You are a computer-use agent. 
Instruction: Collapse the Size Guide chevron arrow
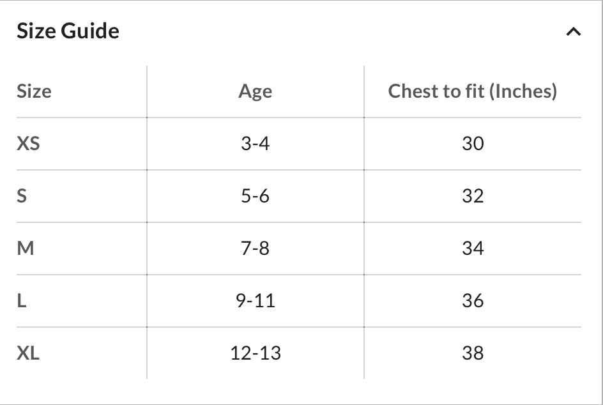tap(573, 31)
